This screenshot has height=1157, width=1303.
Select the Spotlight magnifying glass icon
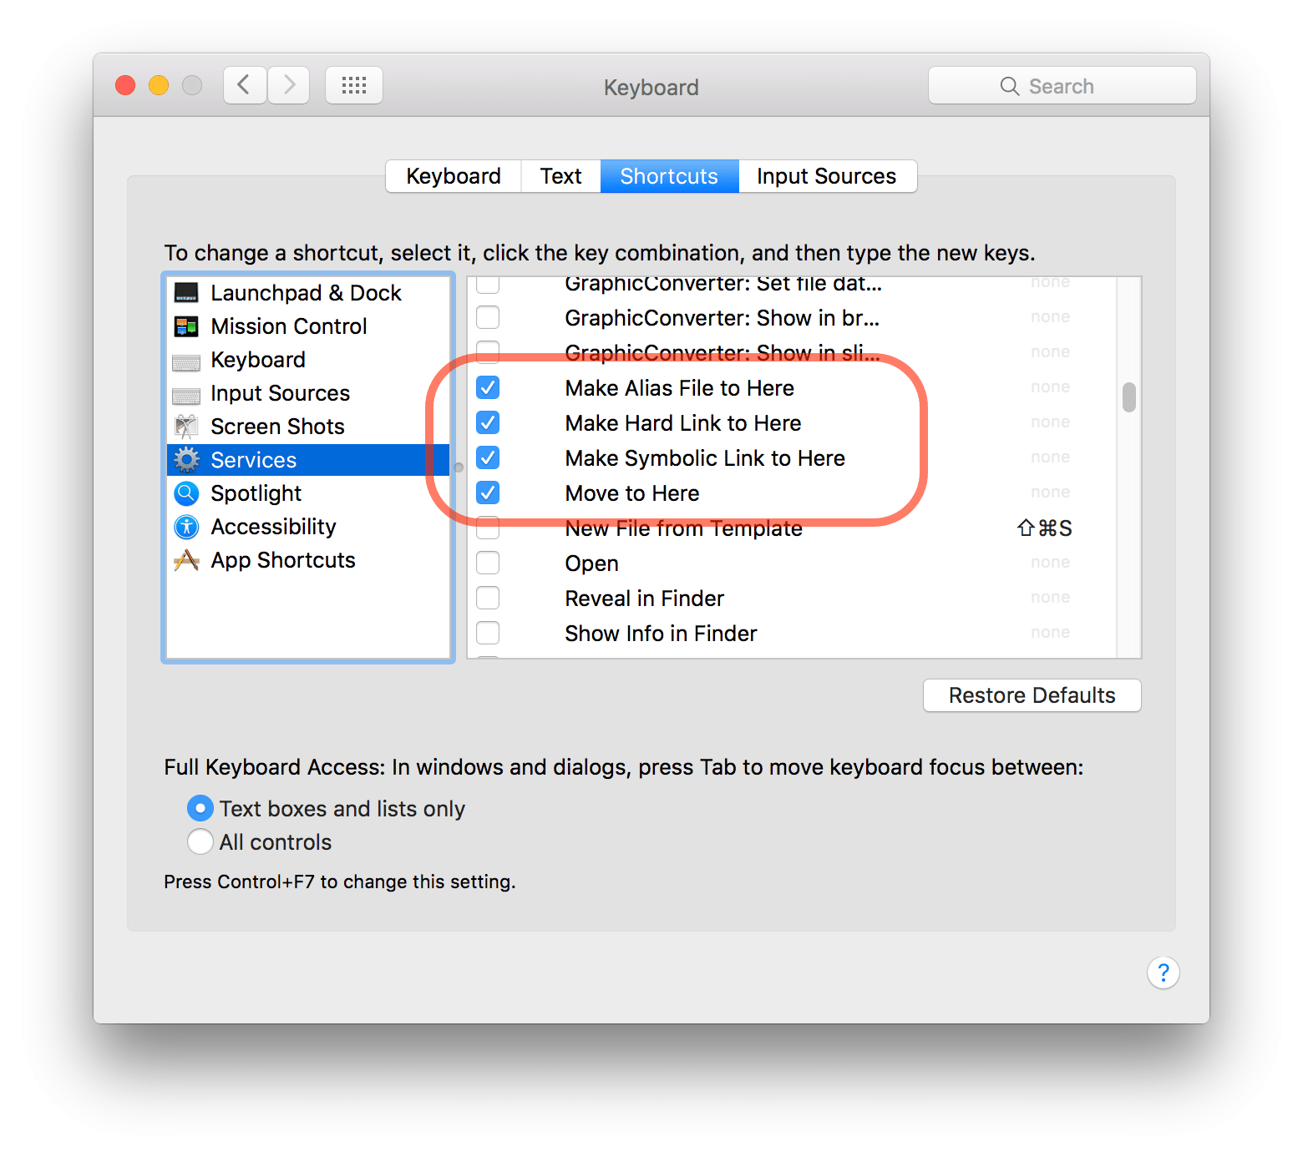tap(185, 493)
